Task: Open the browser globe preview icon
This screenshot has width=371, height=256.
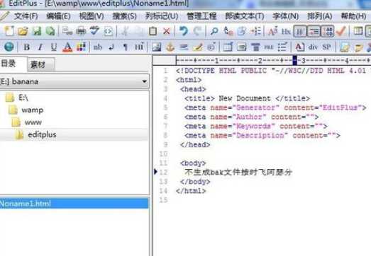Action: (x=9, y=47)
